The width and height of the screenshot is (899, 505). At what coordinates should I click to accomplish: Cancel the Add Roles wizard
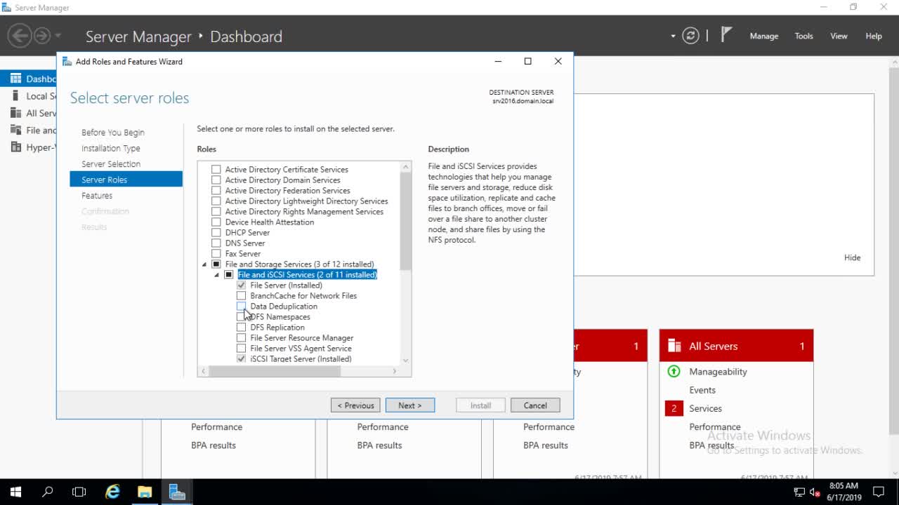pos(535,405)
